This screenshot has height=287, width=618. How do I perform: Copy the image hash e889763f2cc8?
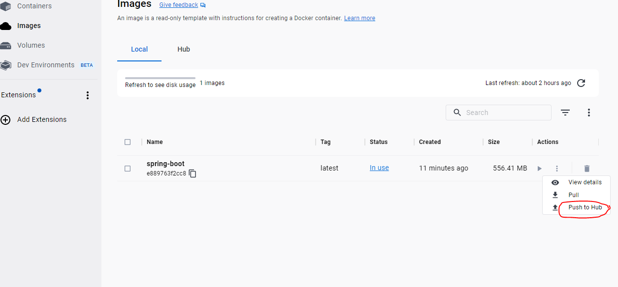[x=192, y=173]
